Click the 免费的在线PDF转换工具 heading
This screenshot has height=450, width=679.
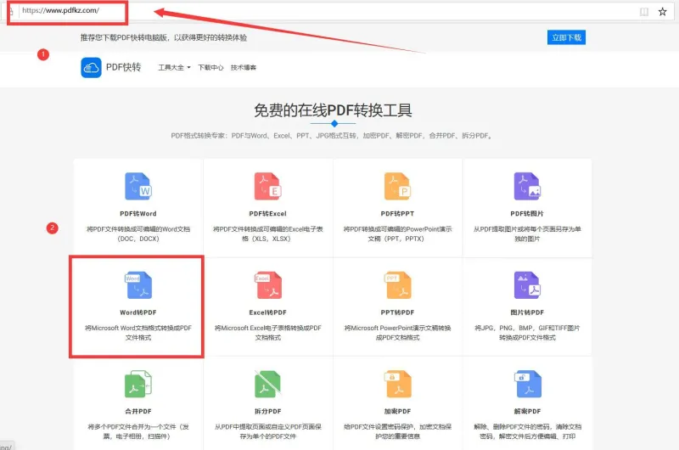tap(333, 110)
